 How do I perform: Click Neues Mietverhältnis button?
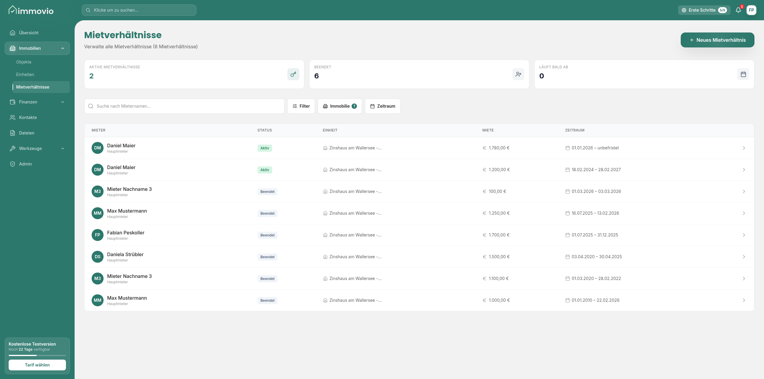717,40
